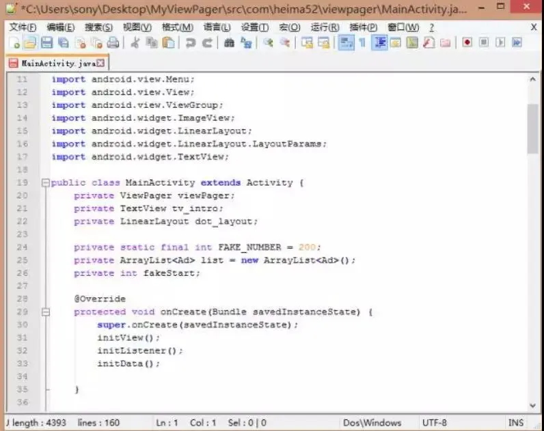Click on the FAKE_NUMBER constant on line 24

(250, 247)
